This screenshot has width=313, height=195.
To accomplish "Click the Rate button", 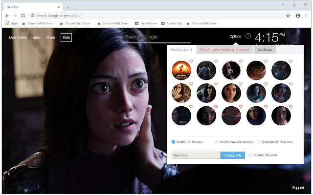I will click(67, 38).
